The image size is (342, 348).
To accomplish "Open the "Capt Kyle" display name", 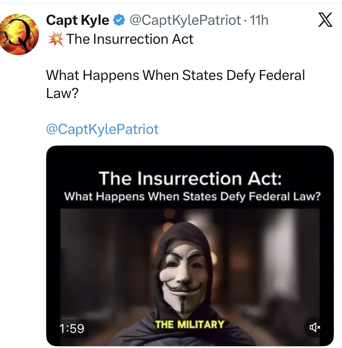I will tap(77, 20).
